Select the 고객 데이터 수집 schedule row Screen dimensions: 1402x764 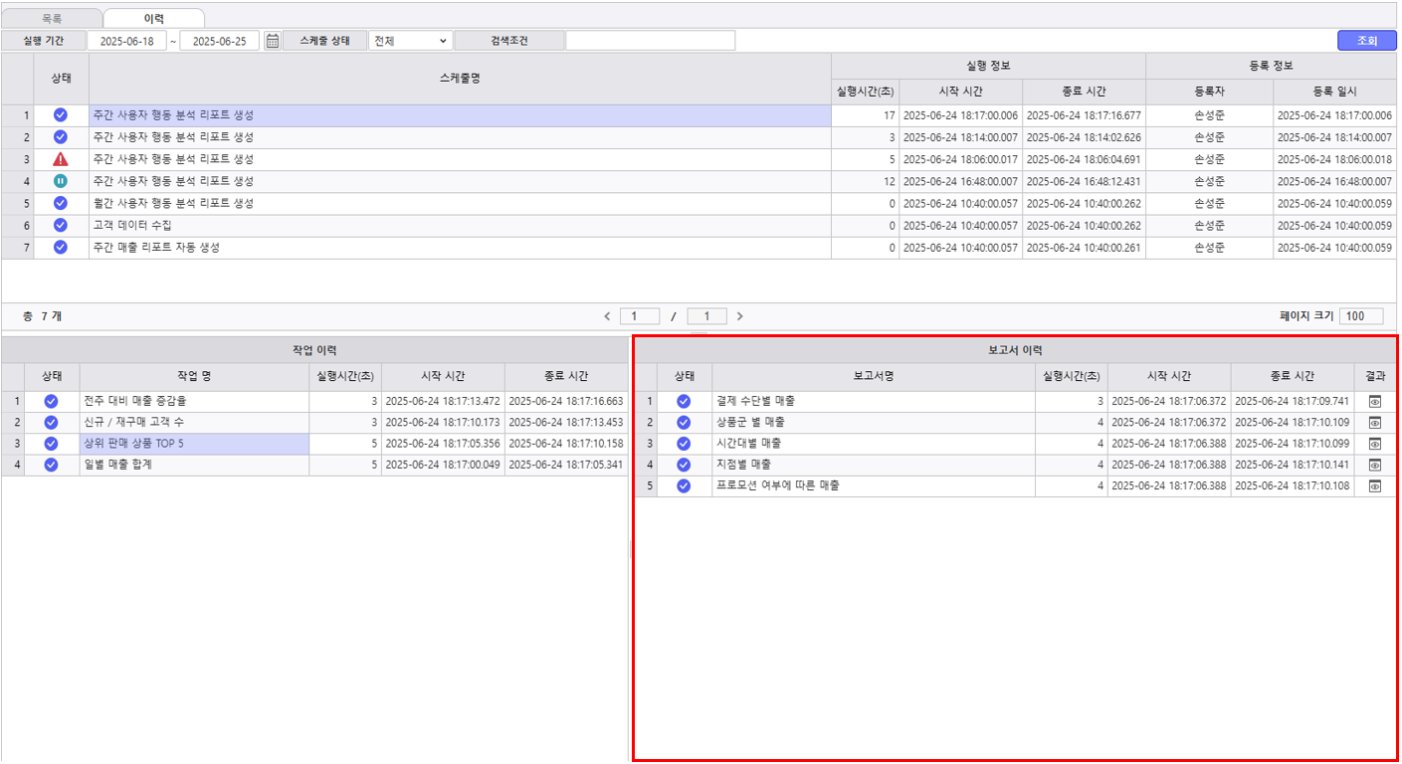pyautogui.click(x=460, y=226)
